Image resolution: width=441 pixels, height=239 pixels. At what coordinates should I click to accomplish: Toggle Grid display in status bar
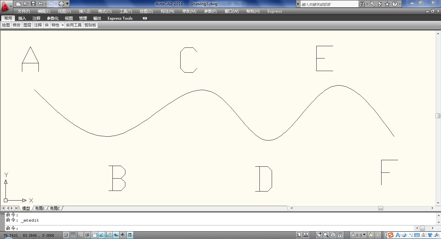coord(73,235)
